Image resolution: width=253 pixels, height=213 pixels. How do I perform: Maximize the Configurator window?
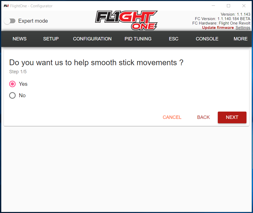pos(228,6)
